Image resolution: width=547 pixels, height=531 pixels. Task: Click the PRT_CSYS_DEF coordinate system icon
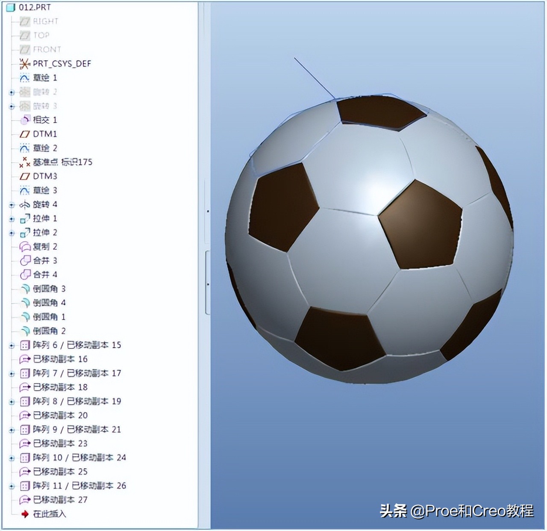point(24,63)
